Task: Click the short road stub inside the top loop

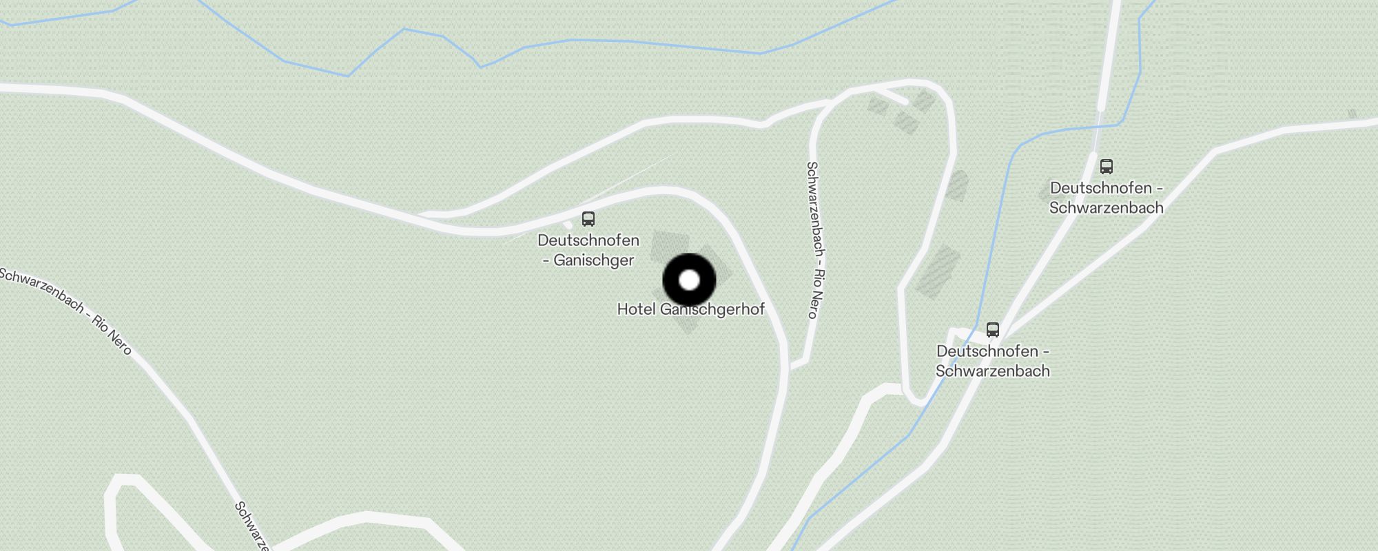Action: pos(890,96)
